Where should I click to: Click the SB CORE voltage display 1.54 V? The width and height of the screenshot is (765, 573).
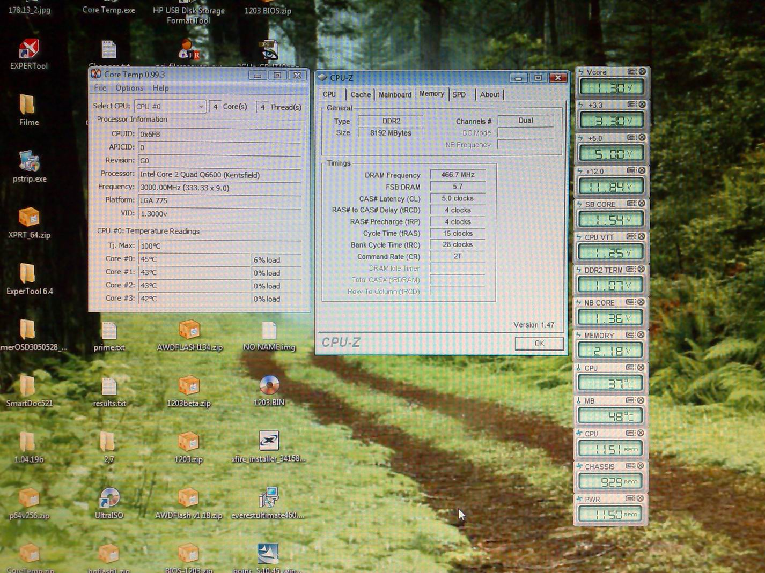610,219
